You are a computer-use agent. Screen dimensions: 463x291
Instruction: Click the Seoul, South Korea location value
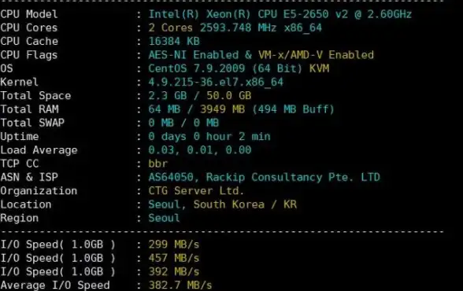coord(206,204)
